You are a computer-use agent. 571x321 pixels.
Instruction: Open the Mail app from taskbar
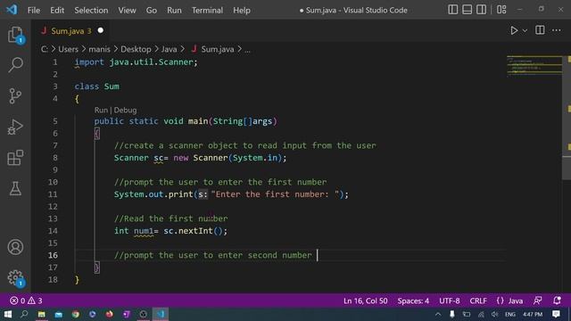point(58,314)
